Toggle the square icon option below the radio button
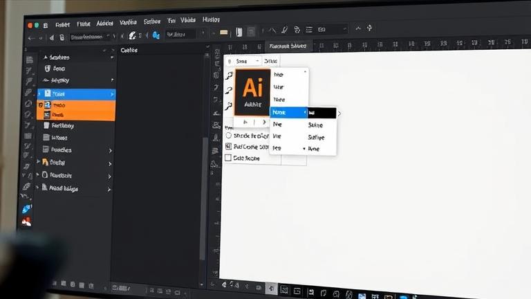The height and width of the screenshot is (299, 531). pos(229,147)
